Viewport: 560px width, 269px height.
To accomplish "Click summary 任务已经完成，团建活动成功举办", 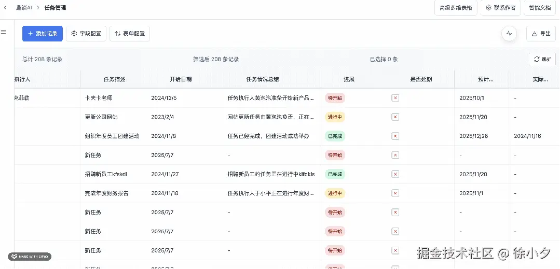I will coord(268,136).
